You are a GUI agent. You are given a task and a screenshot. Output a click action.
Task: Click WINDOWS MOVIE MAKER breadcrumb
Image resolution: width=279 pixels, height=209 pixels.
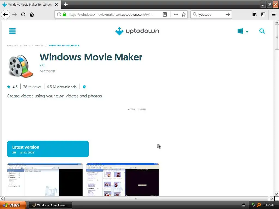(x=64, y=45)
